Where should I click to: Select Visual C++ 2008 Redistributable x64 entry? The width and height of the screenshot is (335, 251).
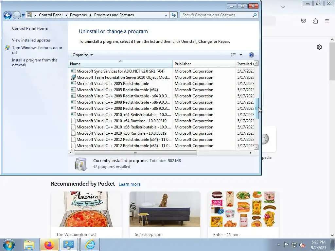click(162, 96)
